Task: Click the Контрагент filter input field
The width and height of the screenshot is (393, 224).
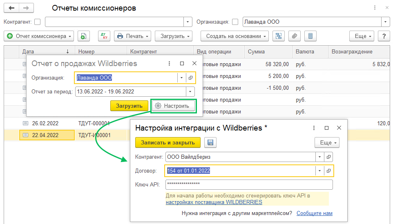Action: click(x=114, y=22)
